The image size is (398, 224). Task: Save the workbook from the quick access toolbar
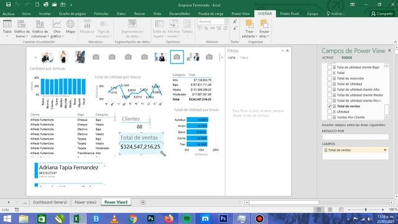coord(8,4)
